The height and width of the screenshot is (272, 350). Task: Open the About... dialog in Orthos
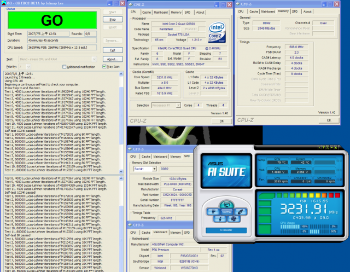tap(113, 59)
